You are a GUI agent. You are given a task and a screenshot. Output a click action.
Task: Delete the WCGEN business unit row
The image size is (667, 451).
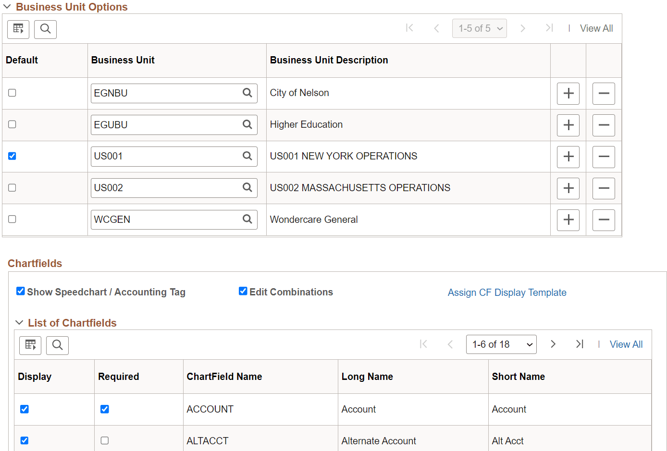click(x=604, y=219)
